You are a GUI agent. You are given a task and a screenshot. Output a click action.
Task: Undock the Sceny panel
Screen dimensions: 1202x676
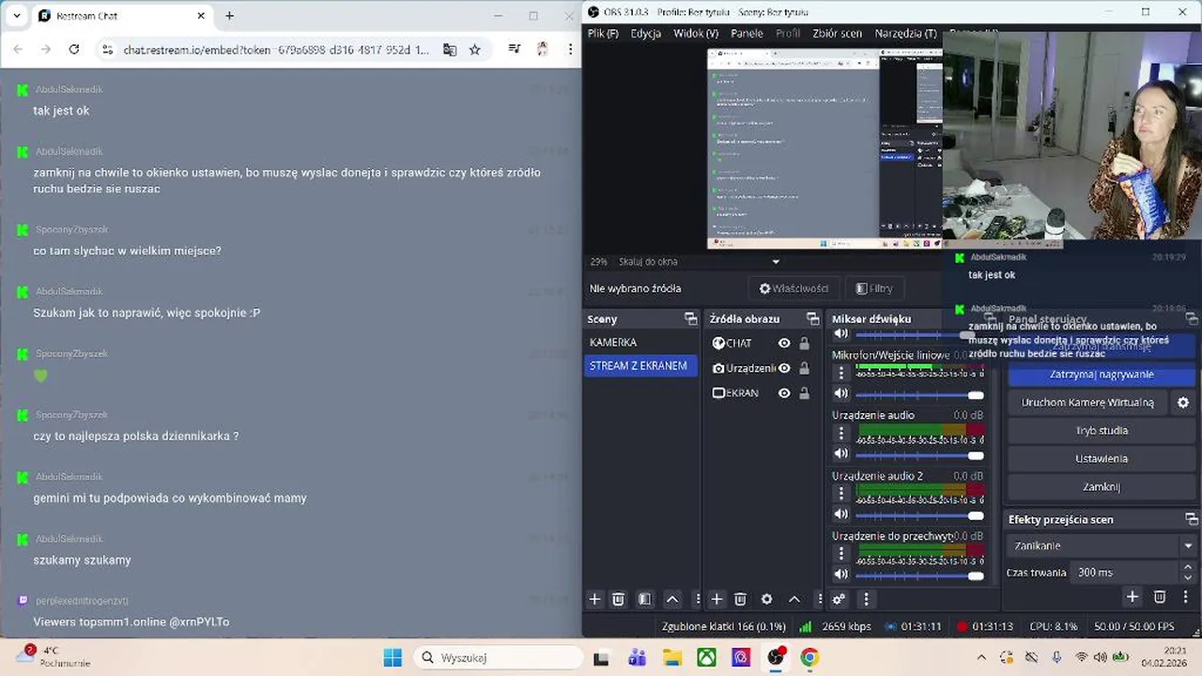[x=690, y=319]
